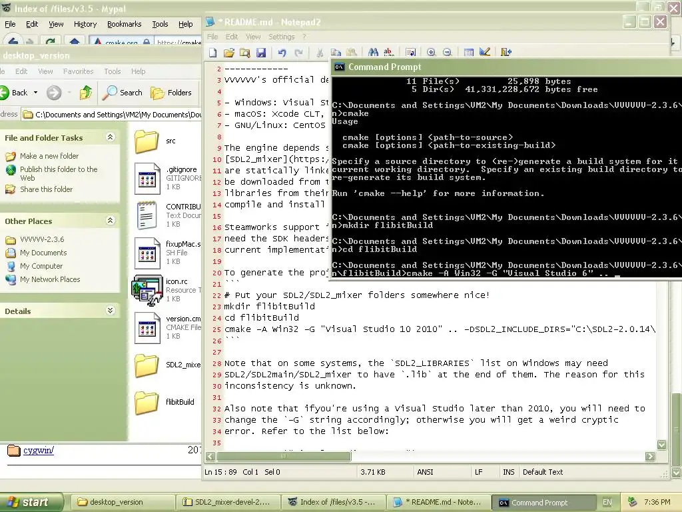Open the Bookmarks menu in Mypal
The width and height of the screenshot is (682, 512).
(x=125, y=24)
